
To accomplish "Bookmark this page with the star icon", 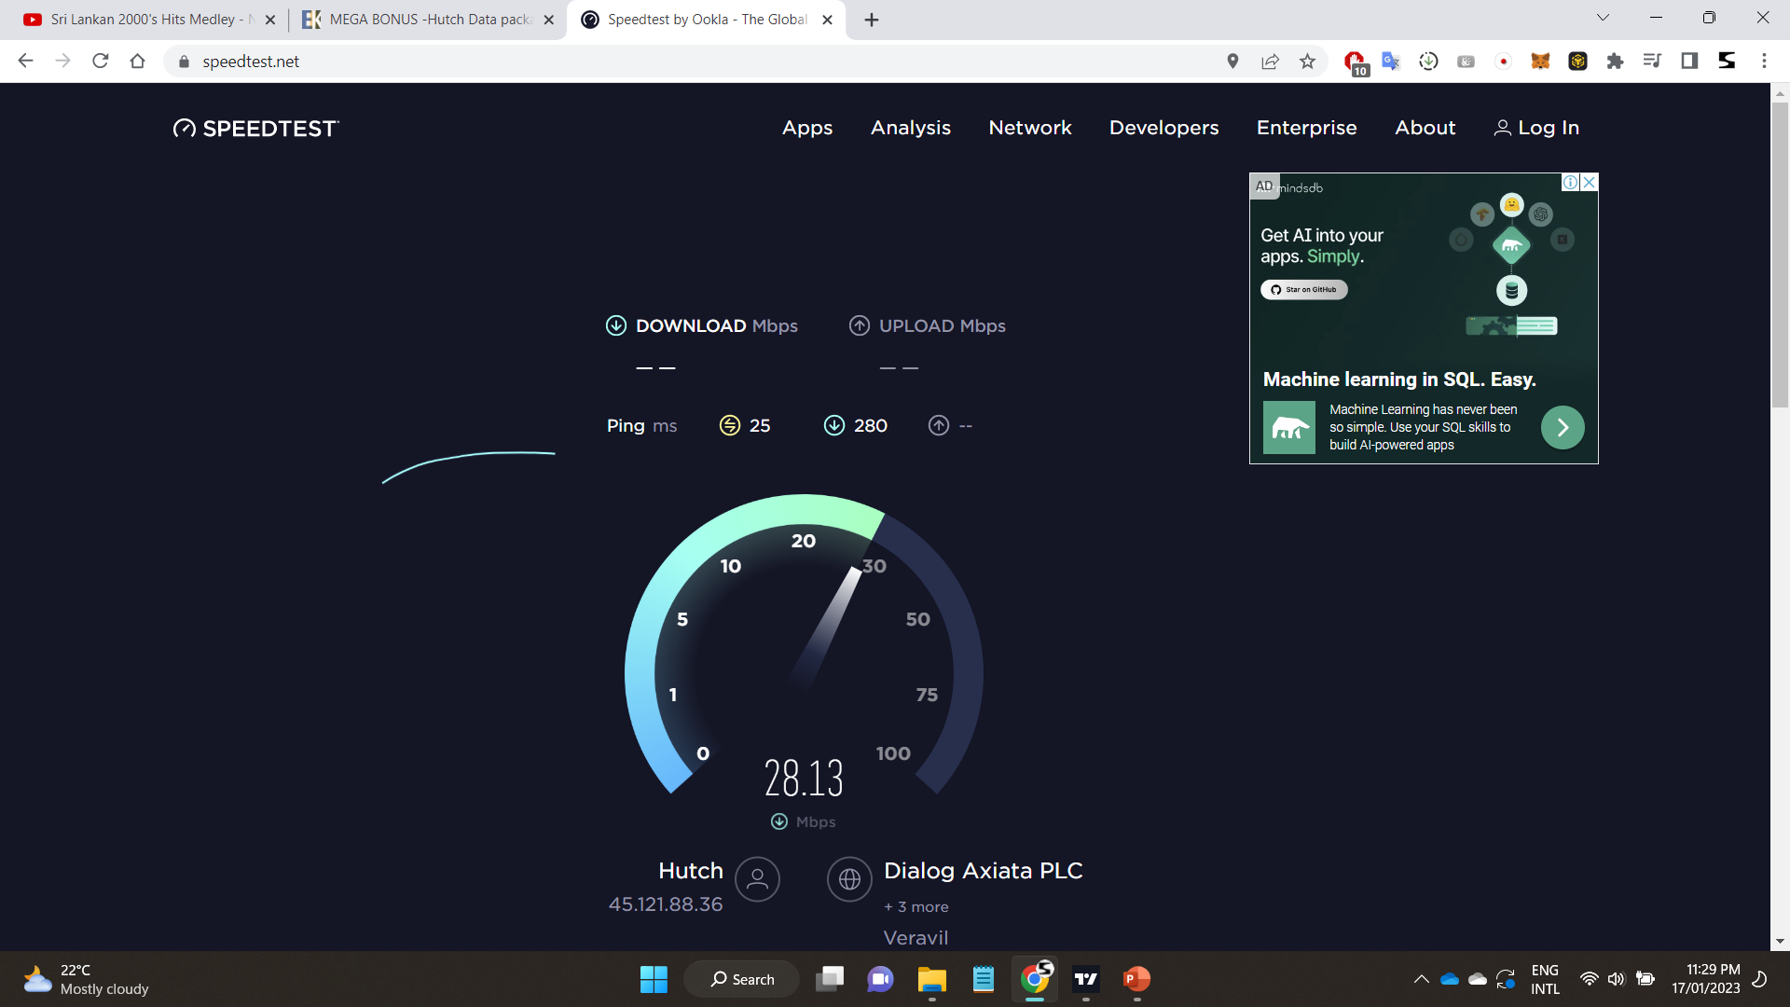I will coord(1307,62).
